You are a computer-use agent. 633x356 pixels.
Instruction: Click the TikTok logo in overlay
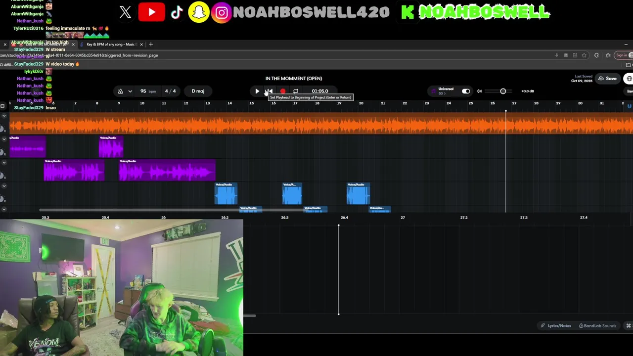click(177, 12)
